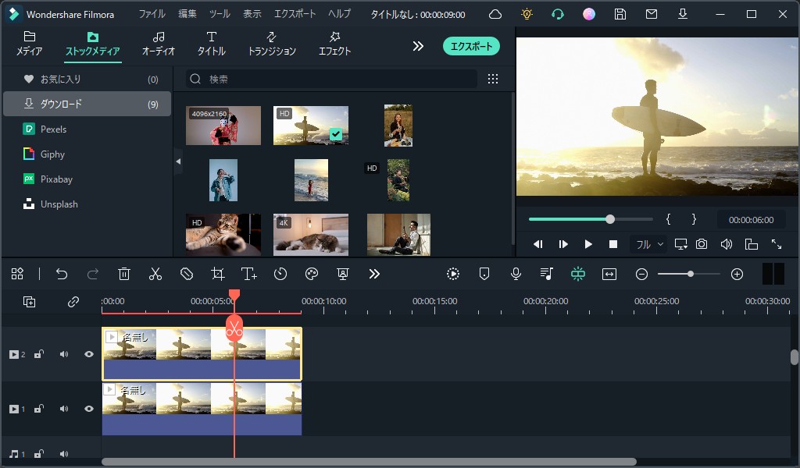Viewport: 800px width, 468px height.
Task: Open the 編集 menu
Action: 187,14
